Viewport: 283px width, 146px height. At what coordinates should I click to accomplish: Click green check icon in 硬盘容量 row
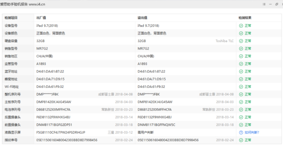pyautogui.click(x=241, y=41)
